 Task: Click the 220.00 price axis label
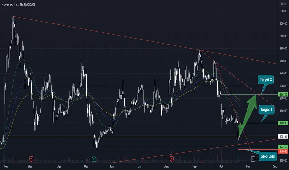(x=283, y=86)
